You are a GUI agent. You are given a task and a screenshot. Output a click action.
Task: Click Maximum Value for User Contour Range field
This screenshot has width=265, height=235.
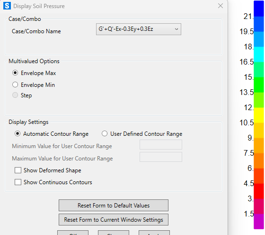point(161,157)
